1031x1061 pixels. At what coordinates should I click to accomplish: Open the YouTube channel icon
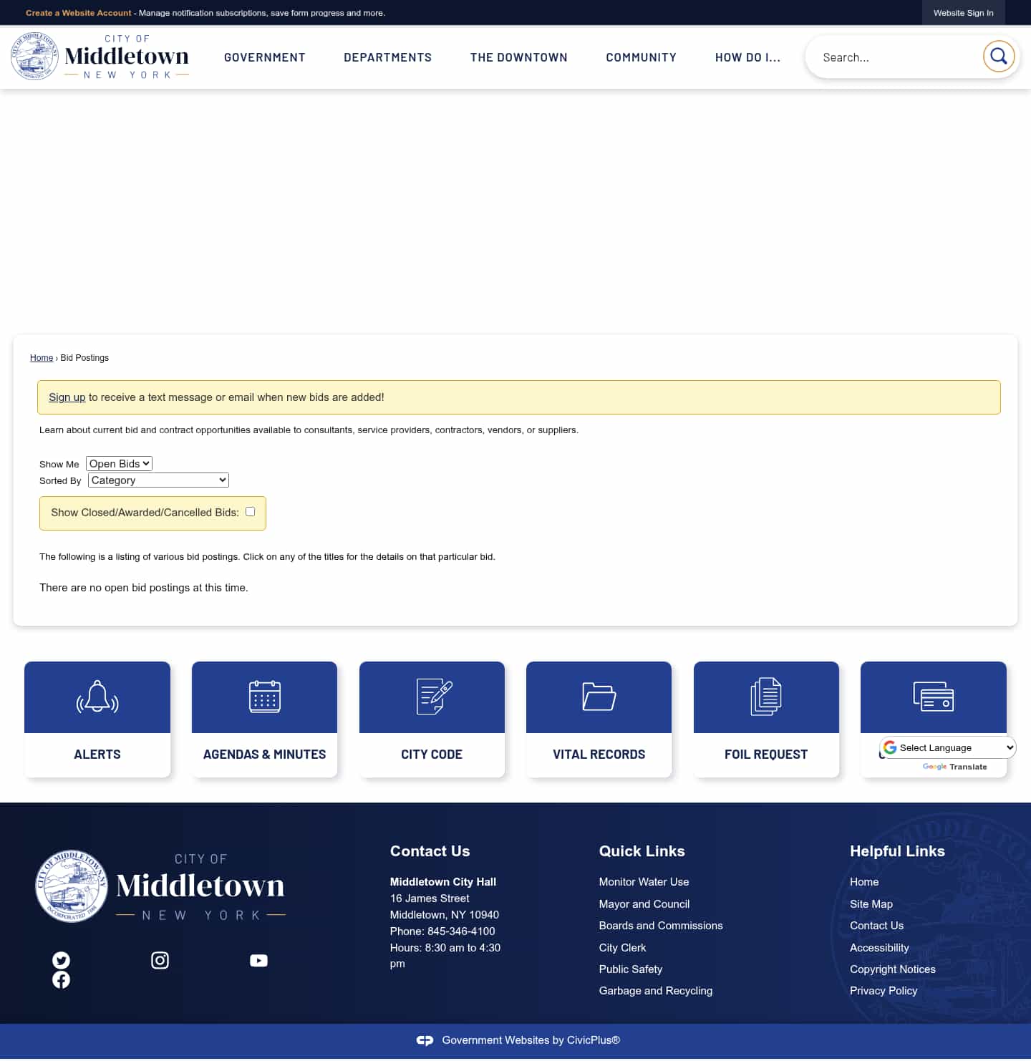pyautogui.click(x=258, y=960)
